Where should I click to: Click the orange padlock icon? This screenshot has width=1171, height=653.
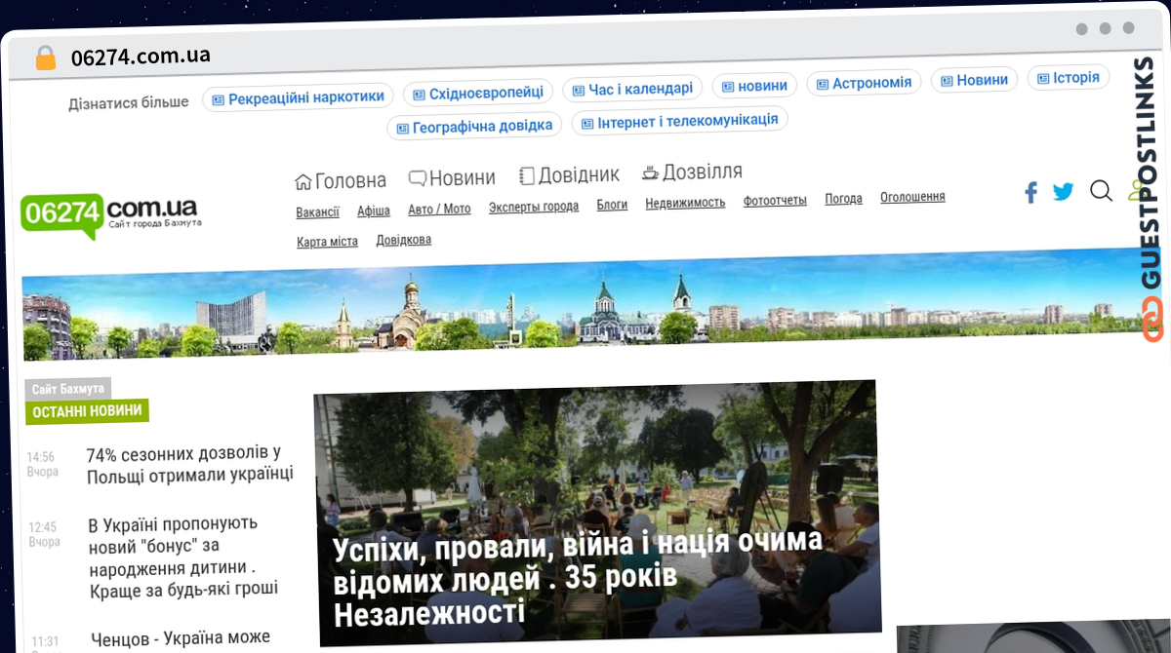click(46, 58)
